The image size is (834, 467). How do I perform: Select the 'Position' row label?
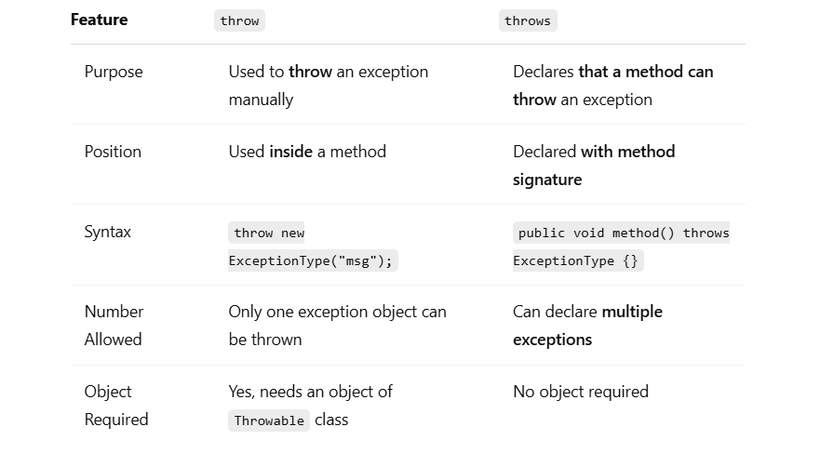point(113,152)
